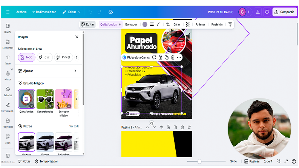Screen dimensions: 299x168
Task: Open the Elementos sidebar panel
Action: [8, 44]
